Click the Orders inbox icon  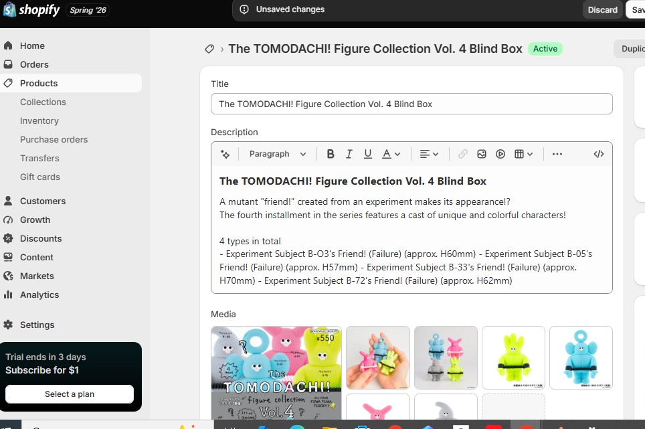point(8,64)
